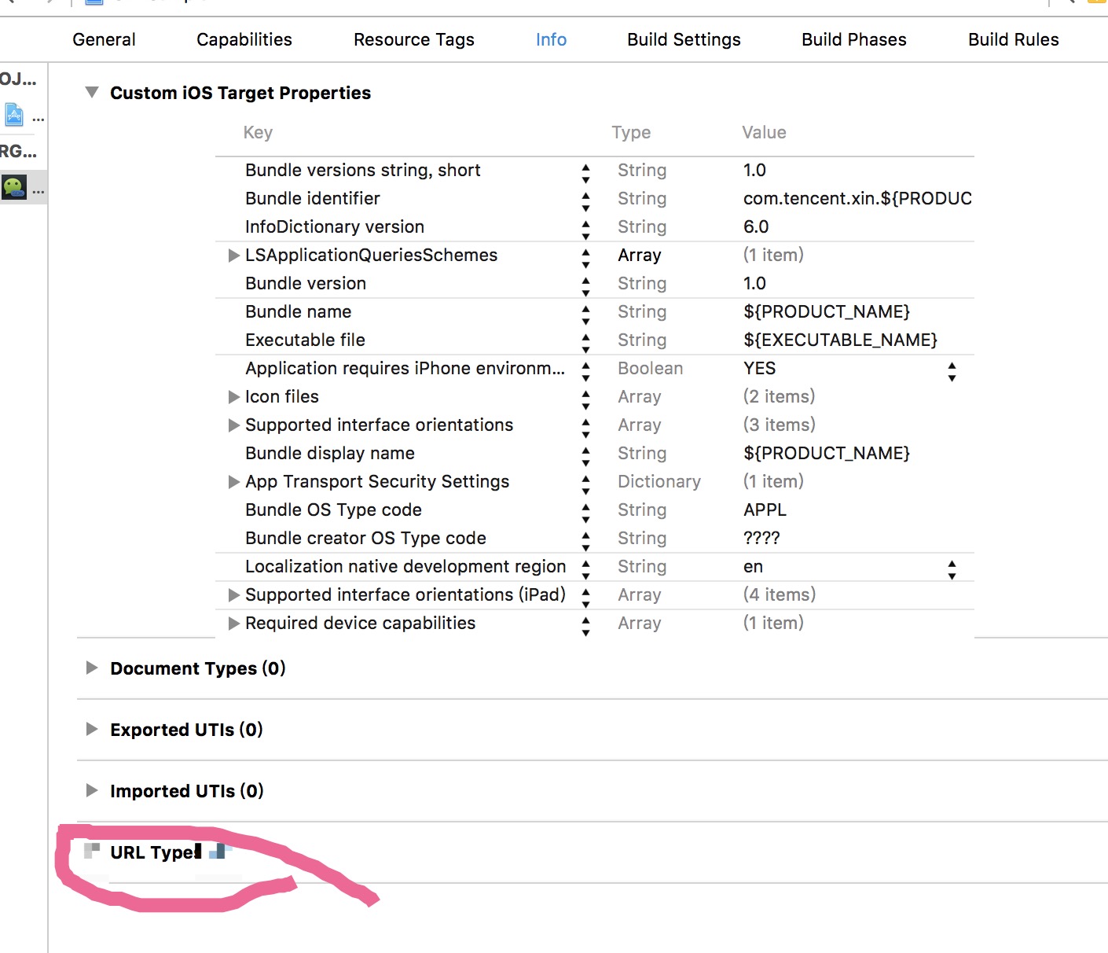Select Executable file value ${EXECUTABLE_NAME}
This screenshot has height=953, width=1108.
point(841,340)
